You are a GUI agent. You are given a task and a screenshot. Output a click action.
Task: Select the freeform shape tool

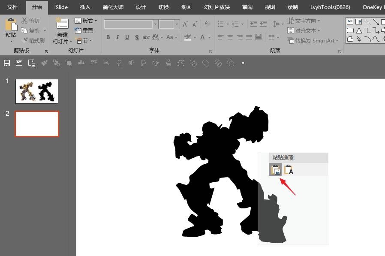350,39
